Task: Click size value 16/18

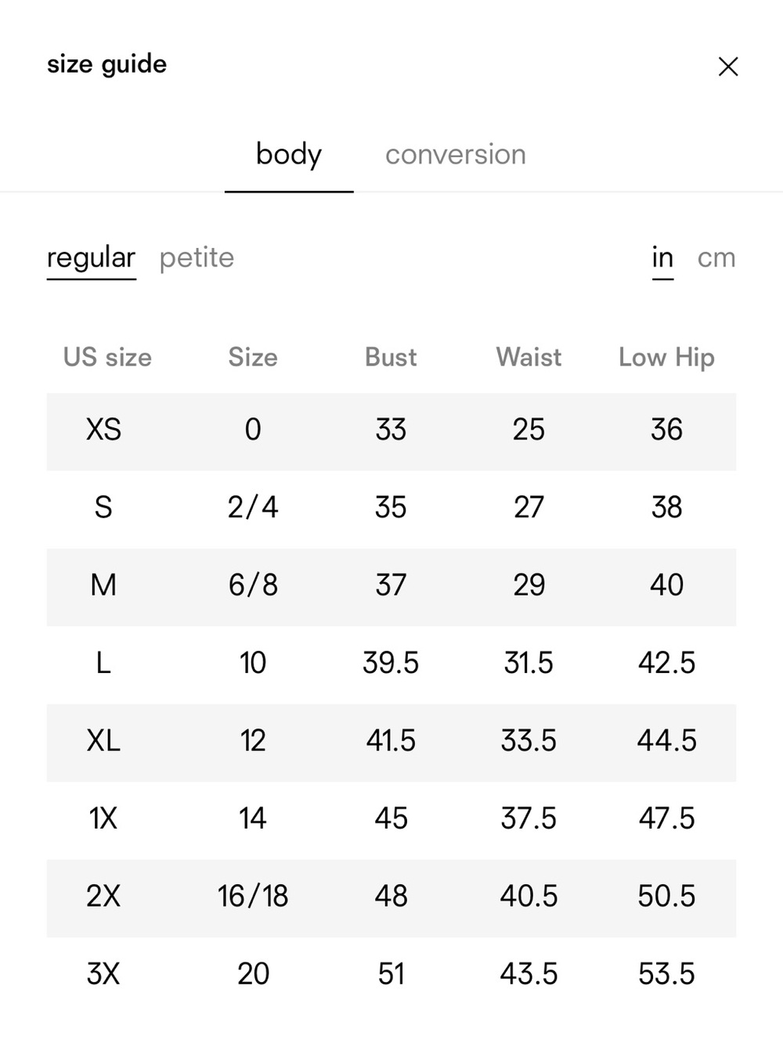Action: pos(253,897)
